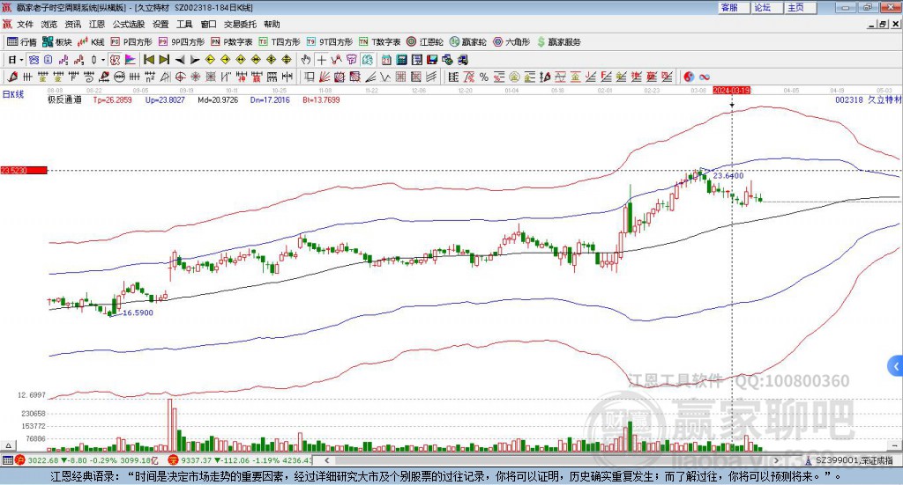Click the red 23.5230 price label
Viewport: 903px width, 485px height.
24,171
